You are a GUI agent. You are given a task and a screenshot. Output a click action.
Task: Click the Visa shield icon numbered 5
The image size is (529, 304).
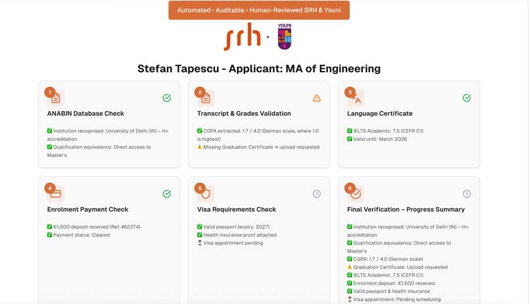coord(205,193)
